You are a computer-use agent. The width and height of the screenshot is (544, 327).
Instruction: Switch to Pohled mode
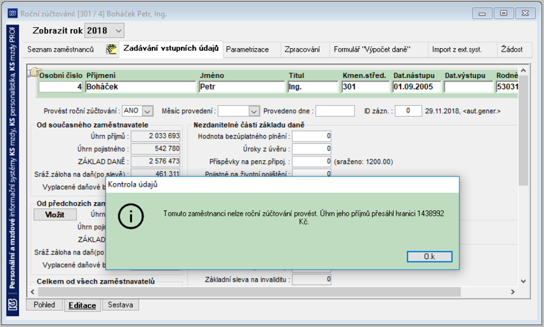coord(44,305)
